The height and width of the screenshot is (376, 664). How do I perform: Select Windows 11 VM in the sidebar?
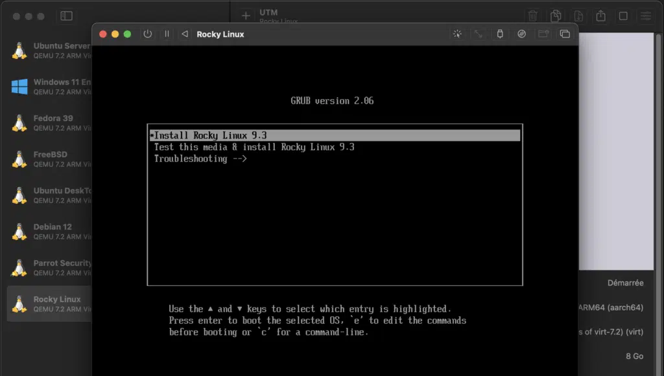[49, 87]
